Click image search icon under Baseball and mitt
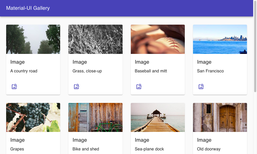Image resolution: width=257 pixels, height=154 pixels. 139,86
